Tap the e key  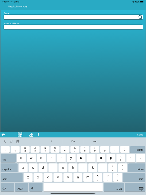tap(41, 158)
